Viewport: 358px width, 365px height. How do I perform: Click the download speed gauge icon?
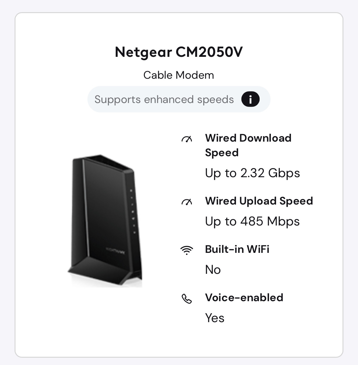[x=187, y=139]
